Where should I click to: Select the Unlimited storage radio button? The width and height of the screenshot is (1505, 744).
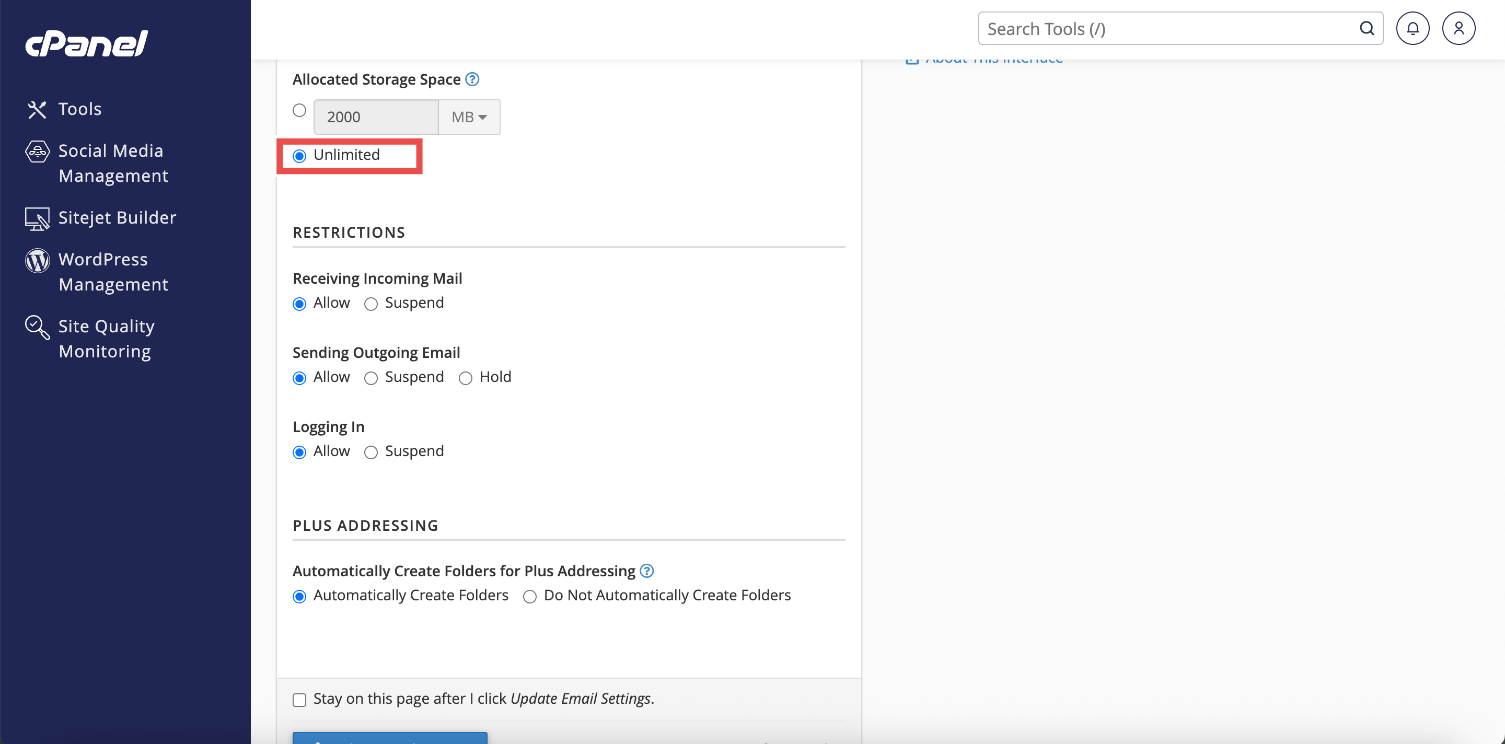coord(299,156)
